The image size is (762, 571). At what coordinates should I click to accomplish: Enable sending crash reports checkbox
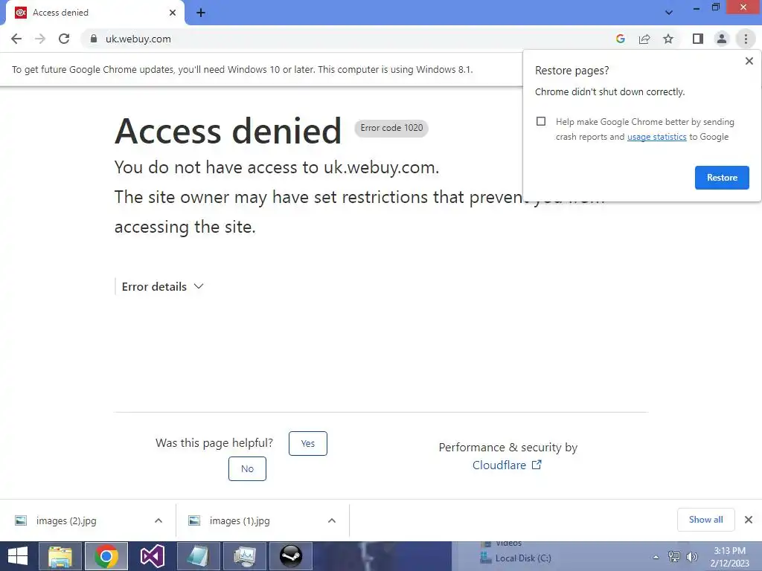click(541, 121)
